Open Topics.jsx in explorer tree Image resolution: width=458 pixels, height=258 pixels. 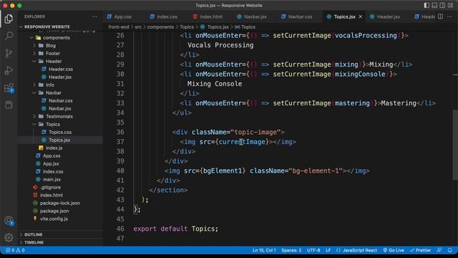(59, 140)
